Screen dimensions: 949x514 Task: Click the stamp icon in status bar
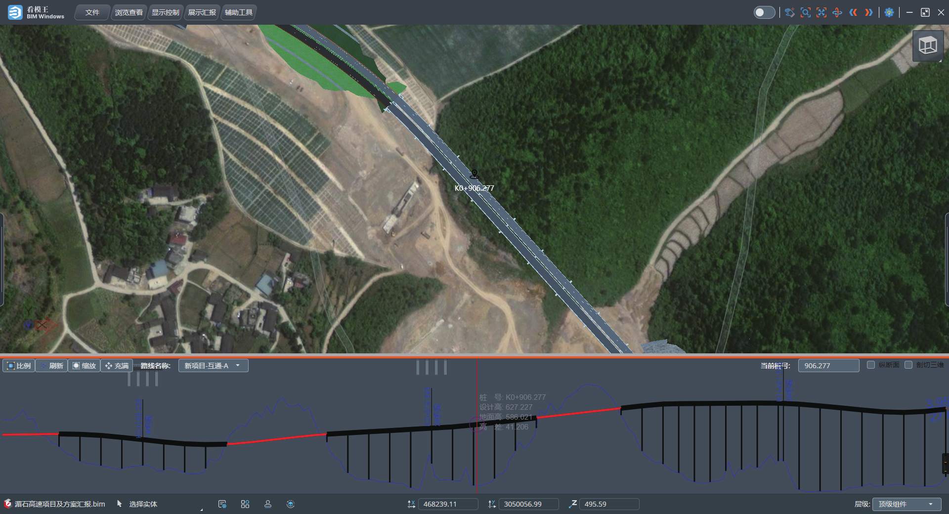tap(268, 504)
